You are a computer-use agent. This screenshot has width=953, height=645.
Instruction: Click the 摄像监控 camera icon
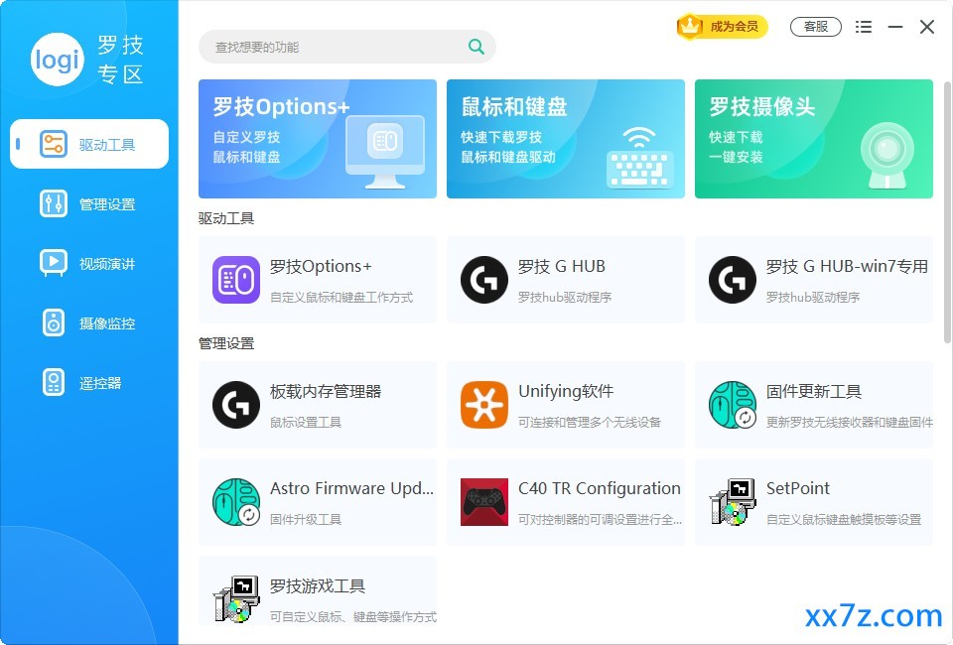54,323
